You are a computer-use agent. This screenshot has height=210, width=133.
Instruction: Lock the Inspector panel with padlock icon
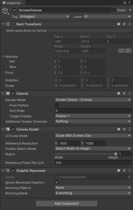click(125, 2)
